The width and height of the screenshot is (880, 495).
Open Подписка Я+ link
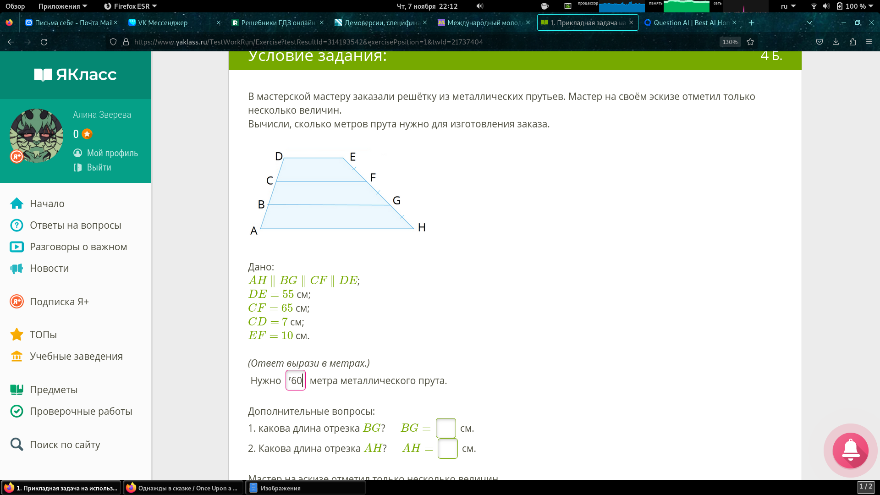click(x=59, y=302)
